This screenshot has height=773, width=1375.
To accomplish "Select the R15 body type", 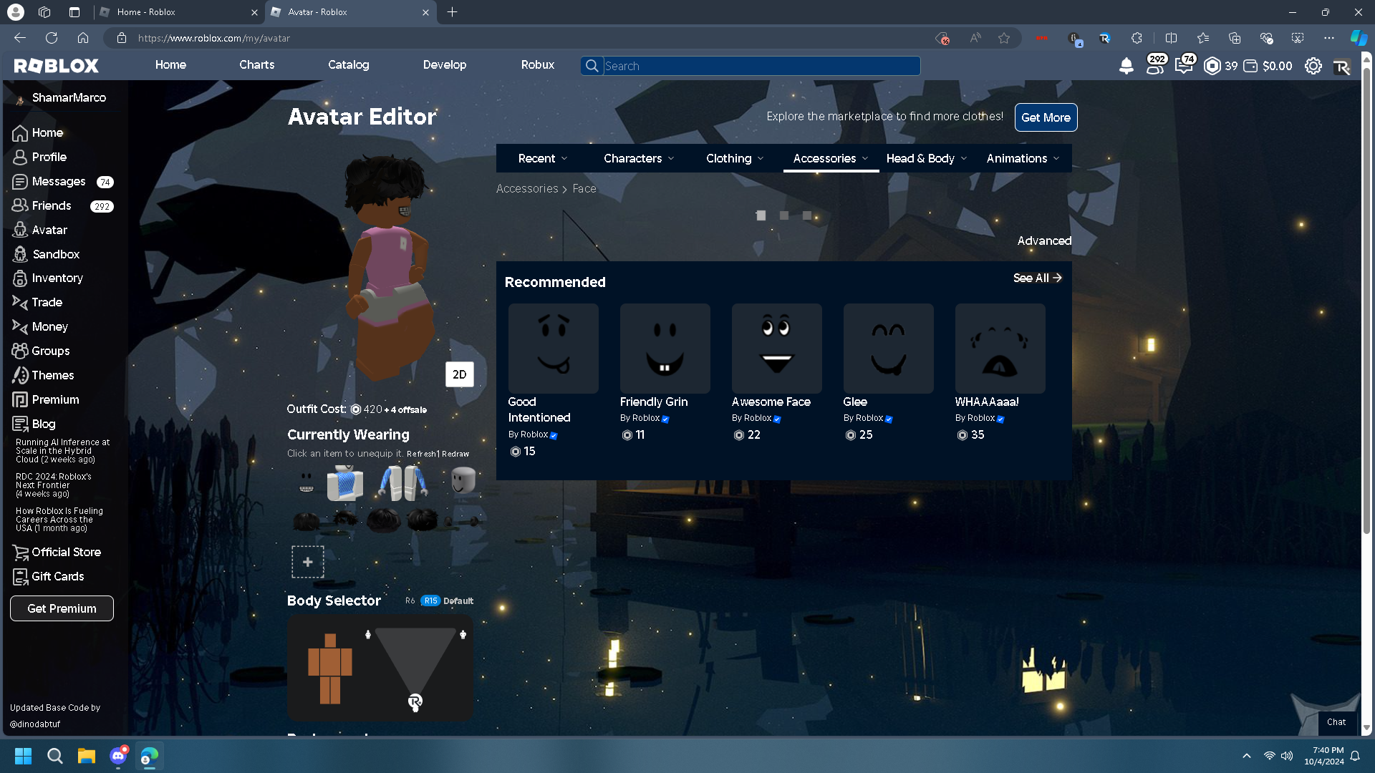I will pyautogui.click(x=430, y=601).
